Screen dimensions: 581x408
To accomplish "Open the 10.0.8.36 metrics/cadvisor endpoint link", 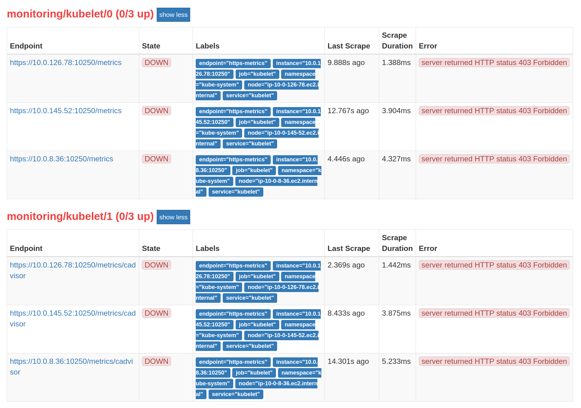I will [x=71, y=367].
